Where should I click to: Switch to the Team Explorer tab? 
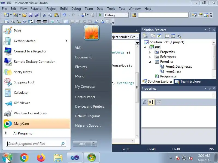[x=188, y=81]
